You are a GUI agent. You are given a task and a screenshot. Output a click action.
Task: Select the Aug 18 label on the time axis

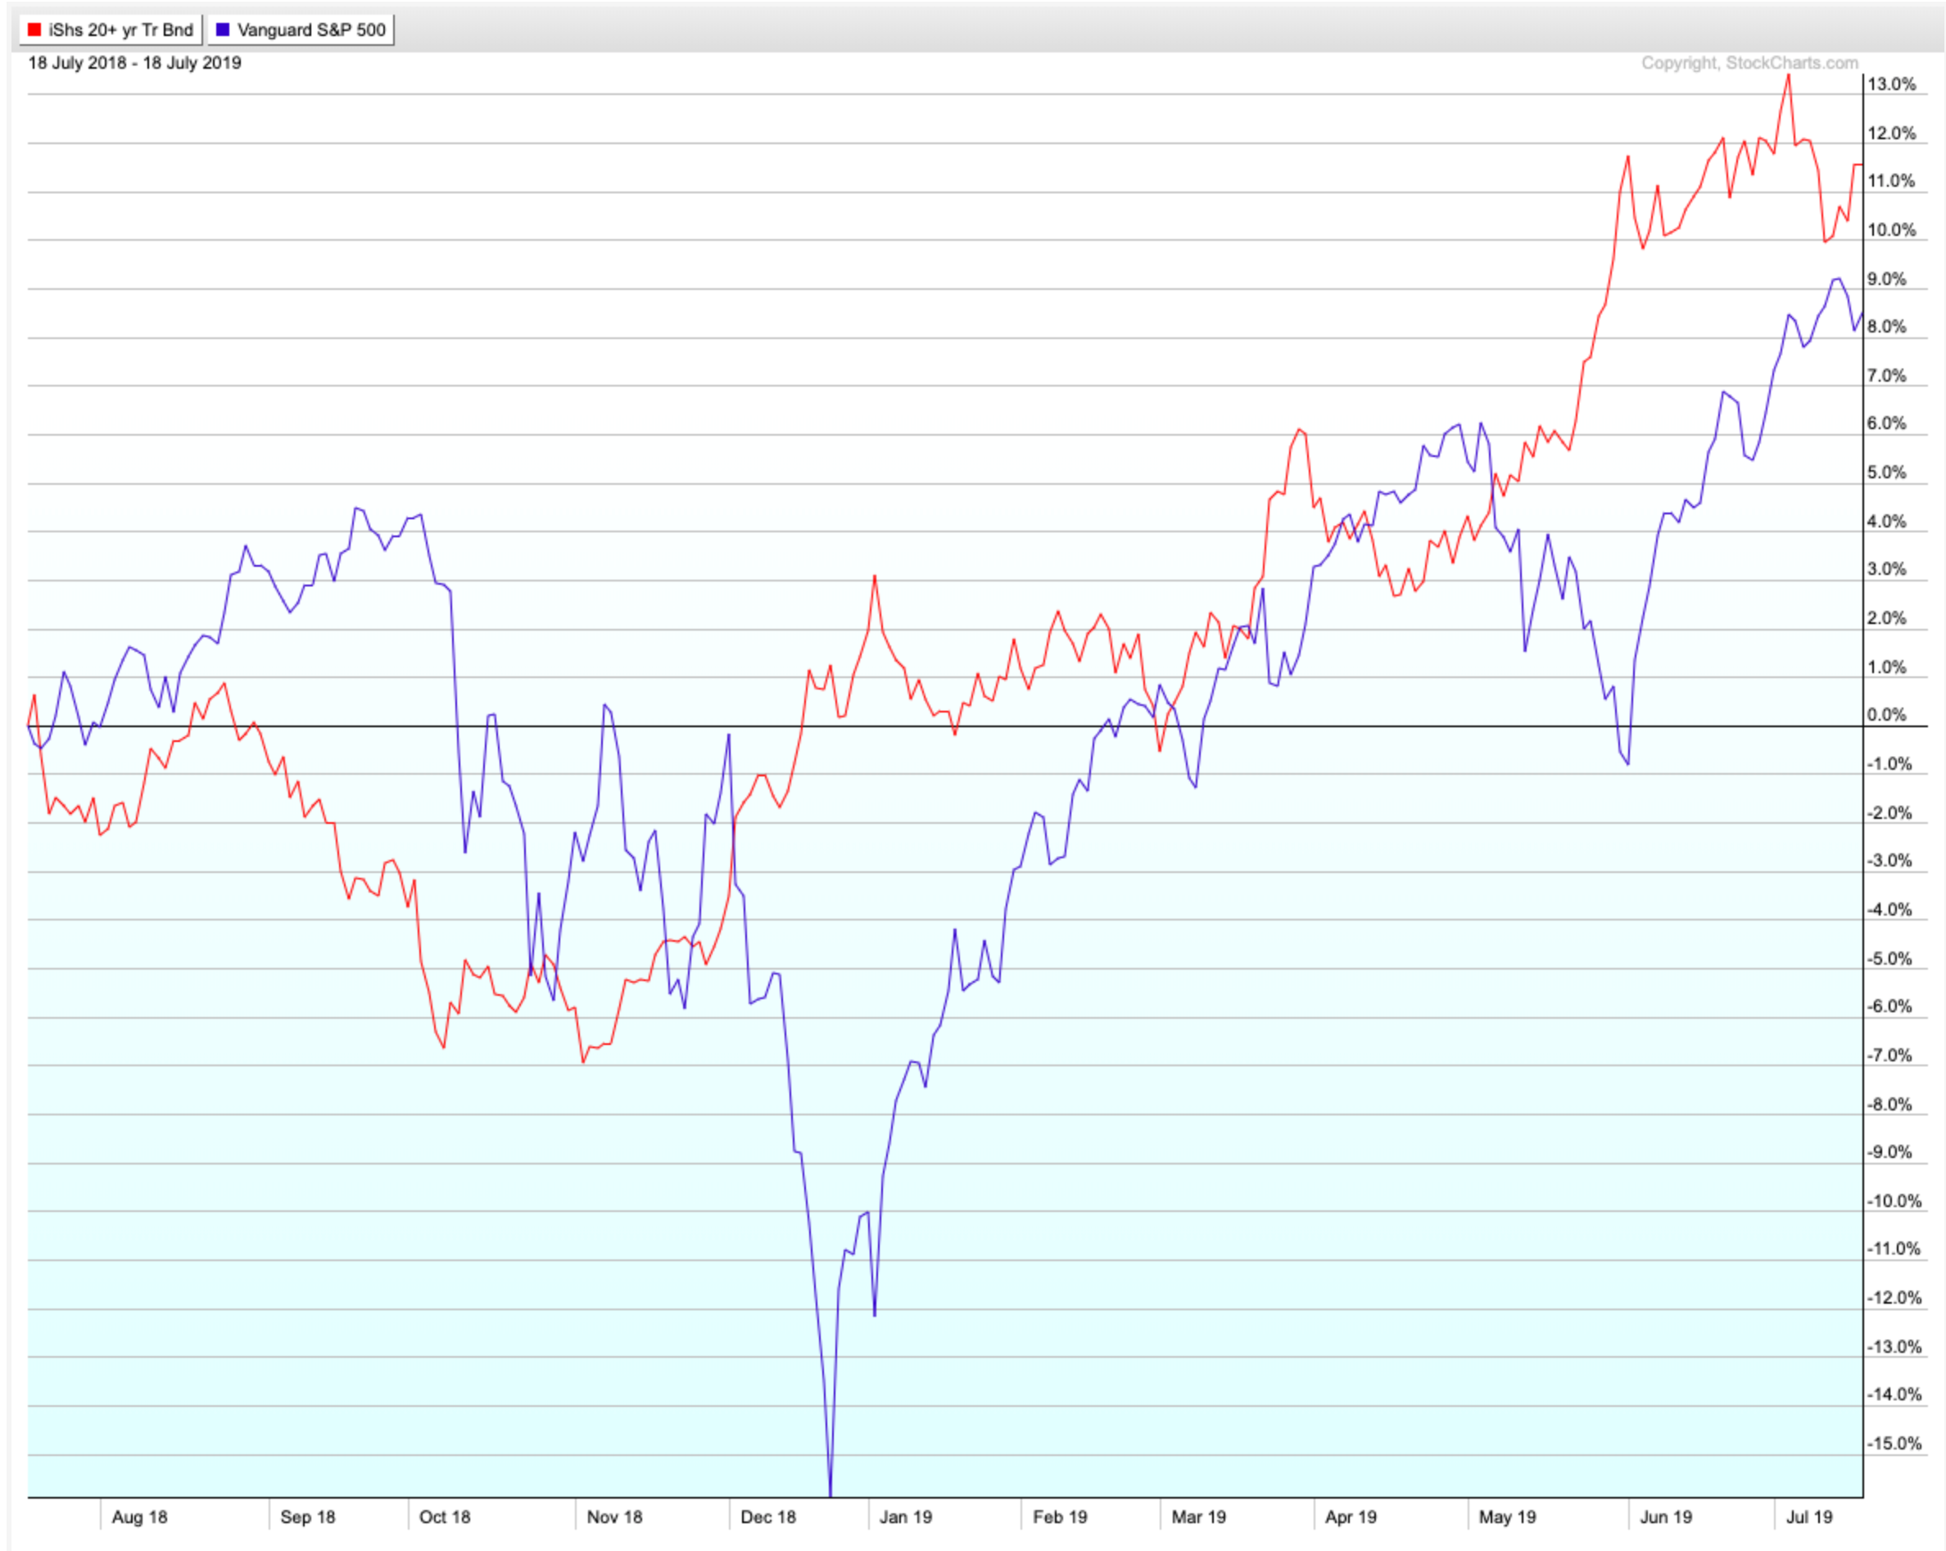pyautogui.click(x=139, y=1517)
